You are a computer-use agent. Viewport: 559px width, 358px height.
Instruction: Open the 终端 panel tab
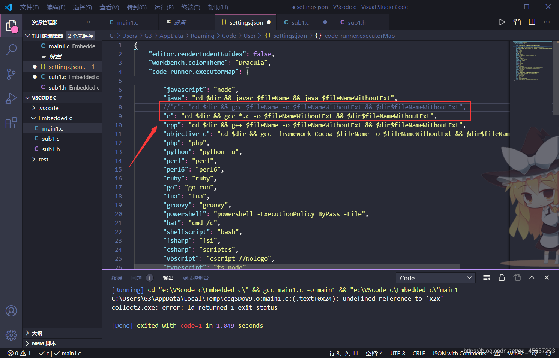pos(117,278)
